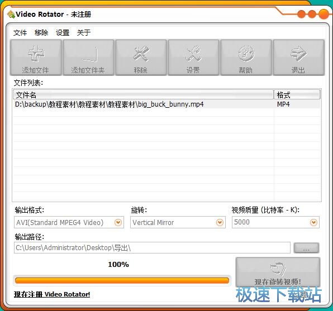The height and width of the screenshot is (311, 333).
Task: Open the 现在注册 Video Rotator! link
Action: click(52, 294)
